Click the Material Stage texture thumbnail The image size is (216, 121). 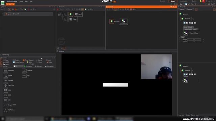pos(186,33)
